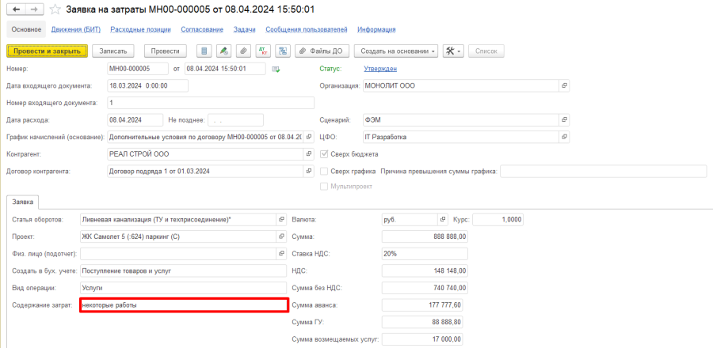The height and width of the screenshot is (348, 713).
Task: Open the Дт/Кт postings icon
Action: [x=263, y=51]
